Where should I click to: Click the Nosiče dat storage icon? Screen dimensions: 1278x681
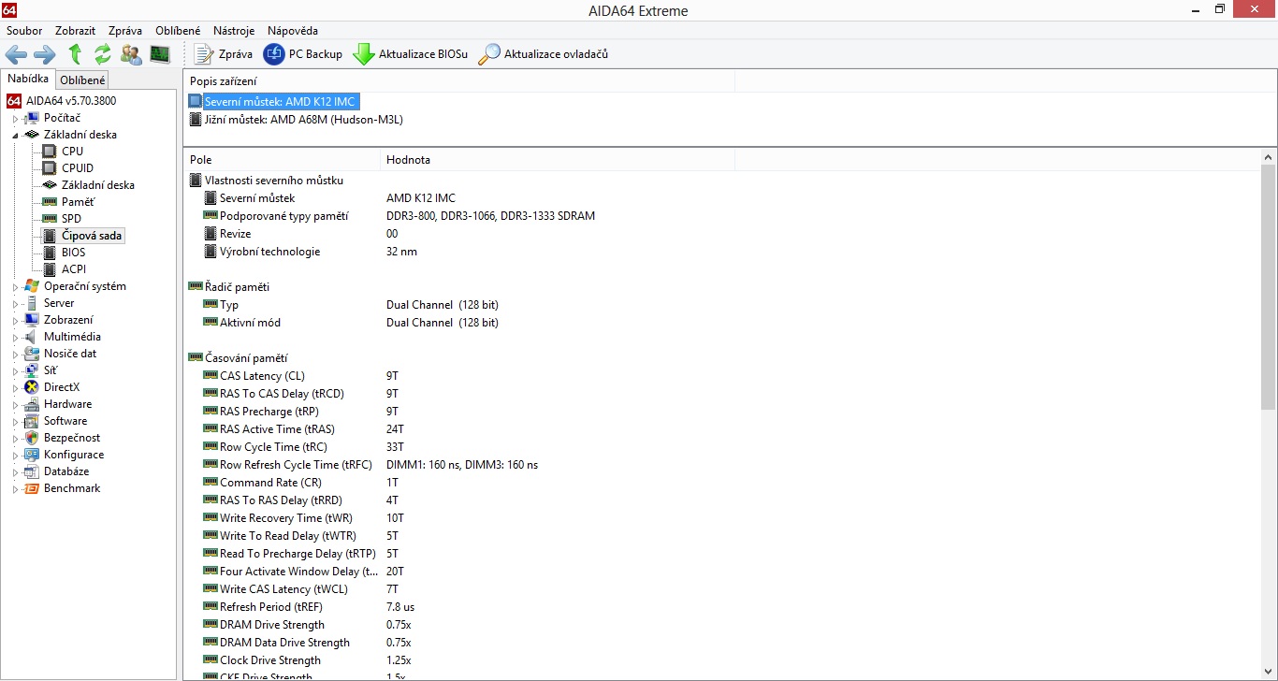point(32,354)
